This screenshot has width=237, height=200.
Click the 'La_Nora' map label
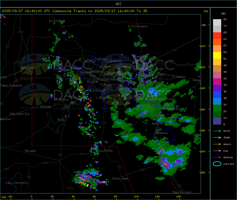(x=105, y=66)
